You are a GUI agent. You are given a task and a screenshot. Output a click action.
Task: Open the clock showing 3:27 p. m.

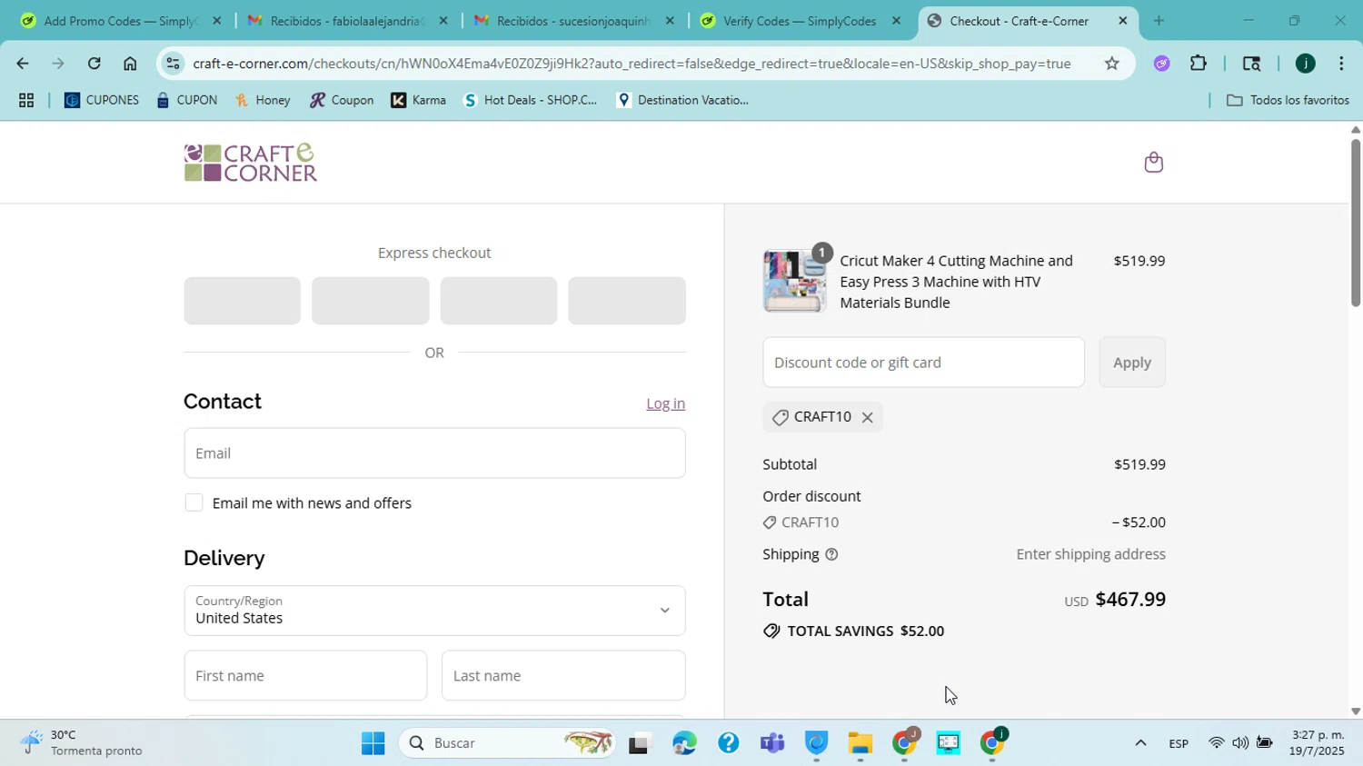click(1318, 743)
